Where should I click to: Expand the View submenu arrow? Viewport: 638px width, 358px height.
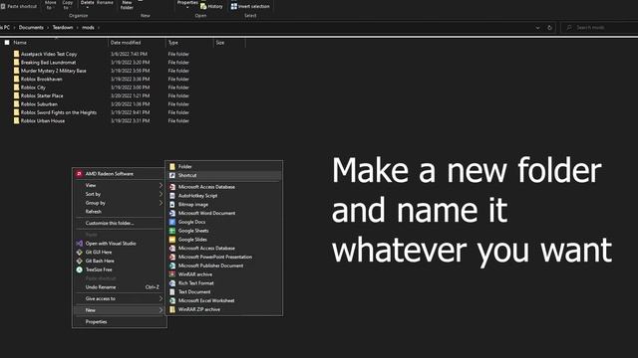point(160,185)
